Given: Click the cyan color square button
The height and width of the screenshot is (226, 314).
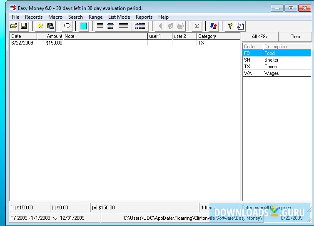Looking at the screenshot, I should point(84,26).
